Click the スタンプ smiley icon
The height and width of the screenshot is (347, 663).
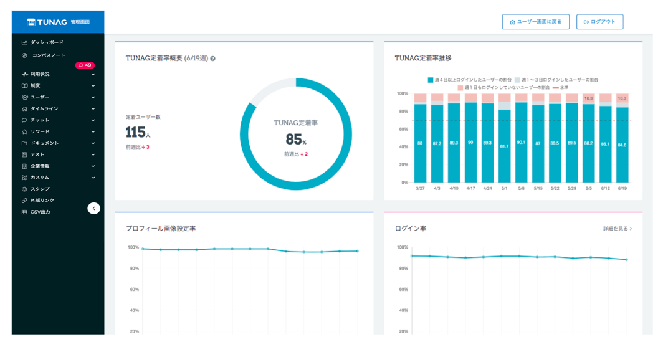click(24, 189)
